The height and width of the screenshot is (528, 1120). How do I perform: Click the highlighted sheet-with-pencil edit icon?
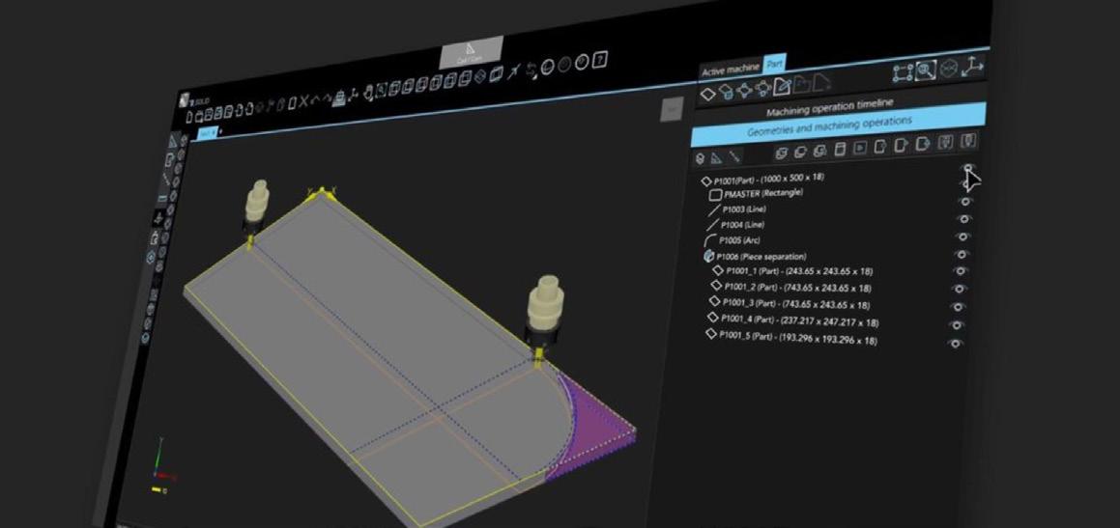tap(782, 86)
